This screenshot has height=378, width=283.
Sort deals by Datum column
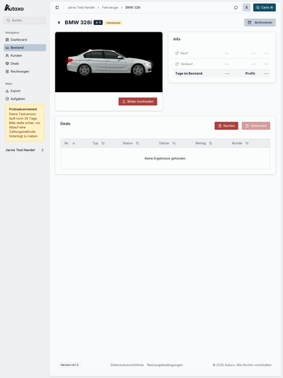pos(167,143)
